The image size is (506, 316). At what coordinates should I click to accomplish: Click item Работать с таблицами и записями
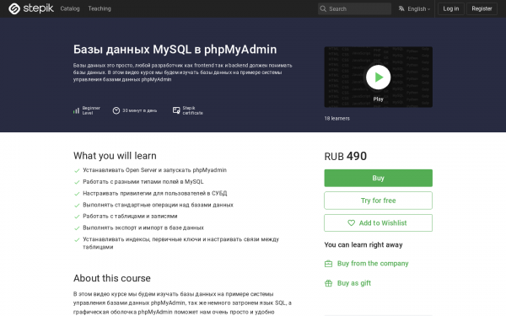130,216
